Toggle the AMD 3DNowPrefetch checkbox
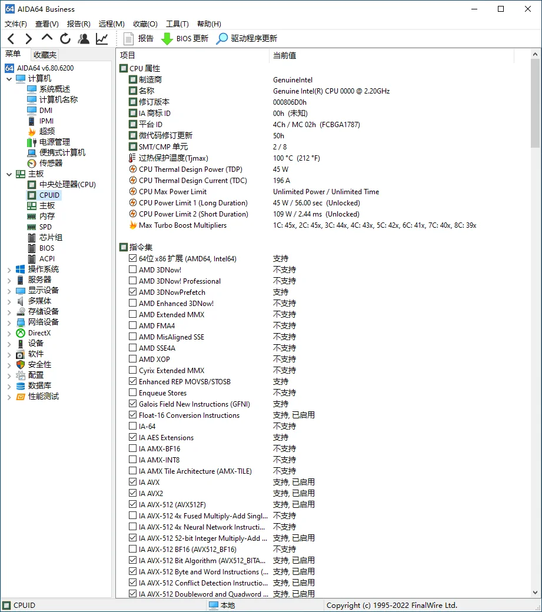 point(132,292)
